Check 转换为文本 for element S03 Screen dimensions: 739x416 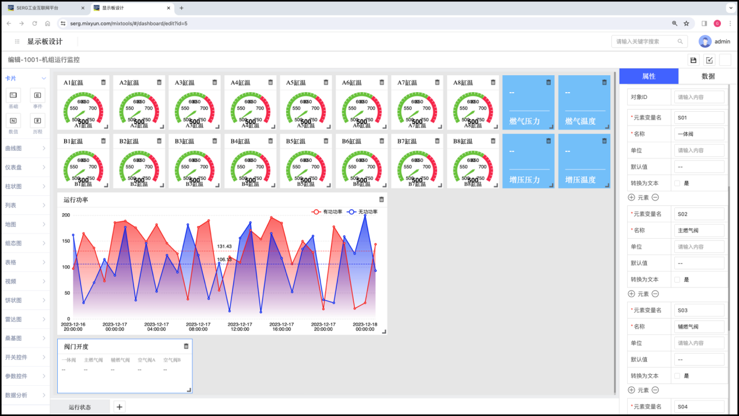click(677, 376)
